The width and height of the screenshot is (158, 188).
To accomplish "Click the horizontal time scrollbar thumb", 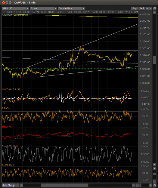I will tap(65, 185).
